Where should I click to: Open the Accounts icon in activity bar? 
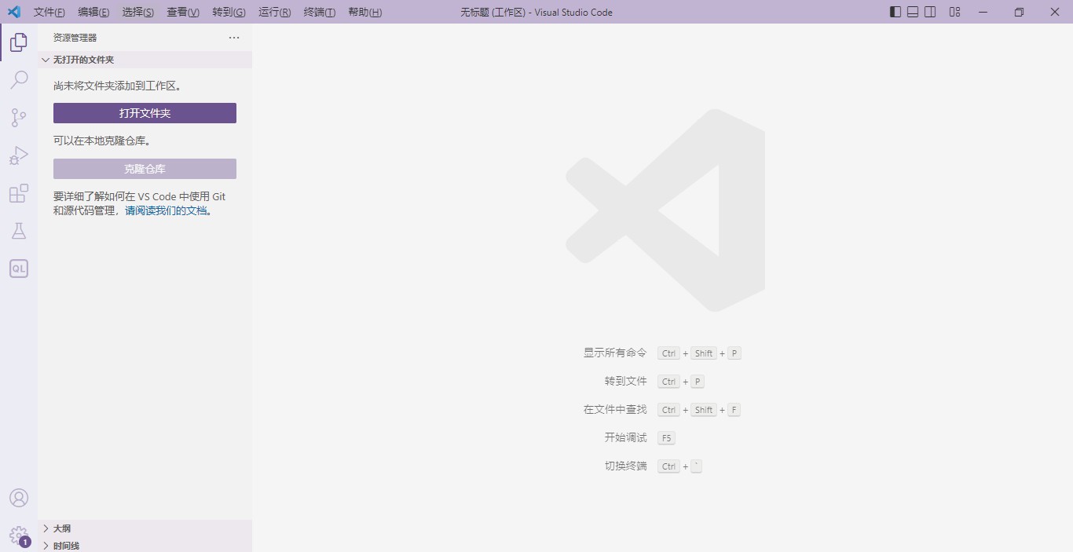pyautogui.click(x=18, y=498)
